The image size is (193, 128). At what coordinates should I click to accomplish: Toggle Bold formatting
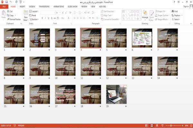[42, 18]
